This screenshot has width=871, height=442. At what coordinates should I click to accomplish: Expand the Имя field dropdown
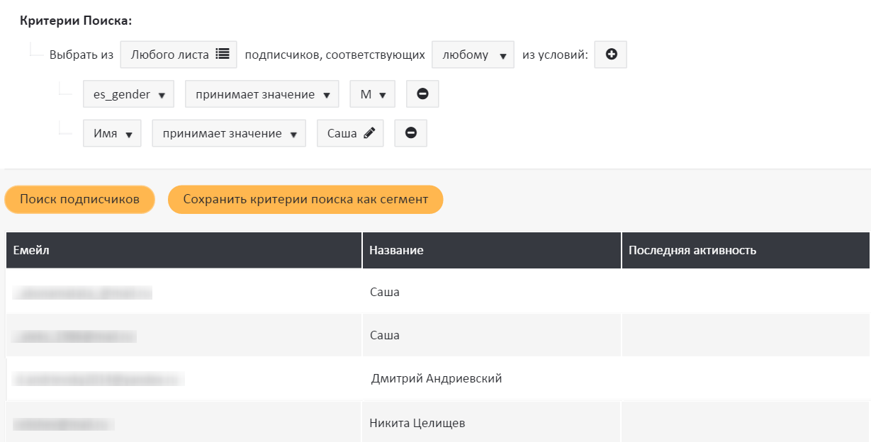112,133
